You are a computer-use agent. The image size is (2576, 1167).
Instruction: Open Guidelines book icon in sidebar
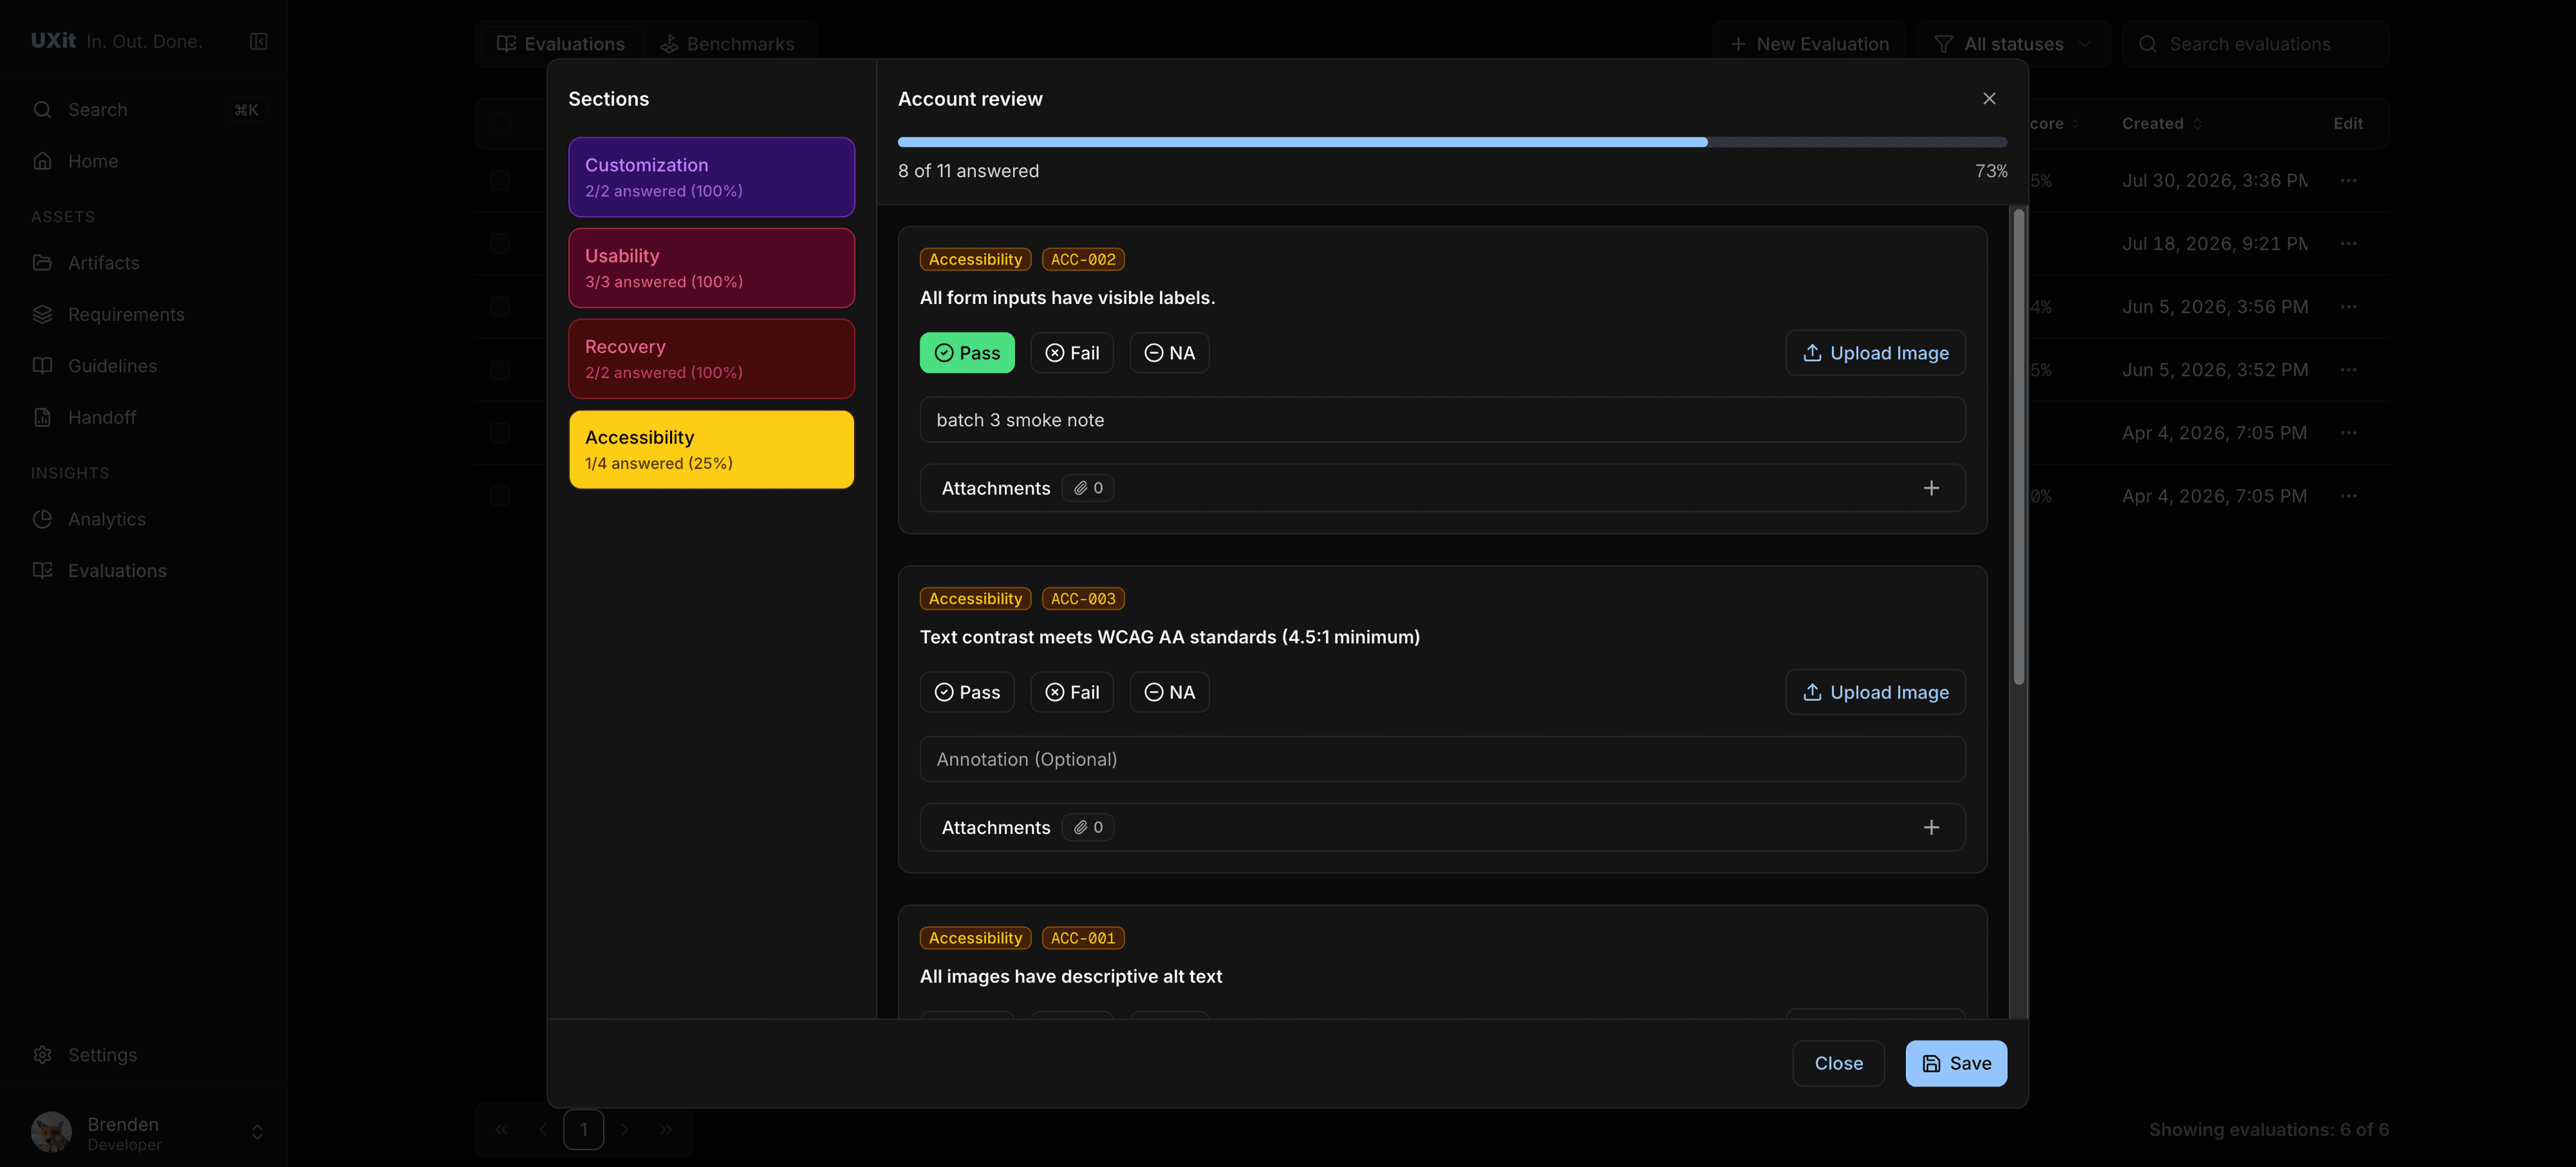(x=42, y=366)
